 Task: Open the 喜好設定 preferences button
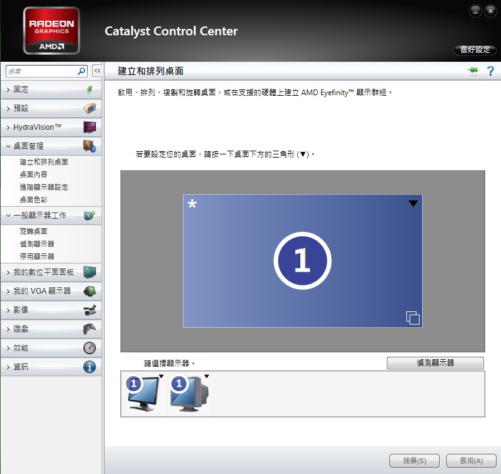pyautogui.click(x=474, y=49)
